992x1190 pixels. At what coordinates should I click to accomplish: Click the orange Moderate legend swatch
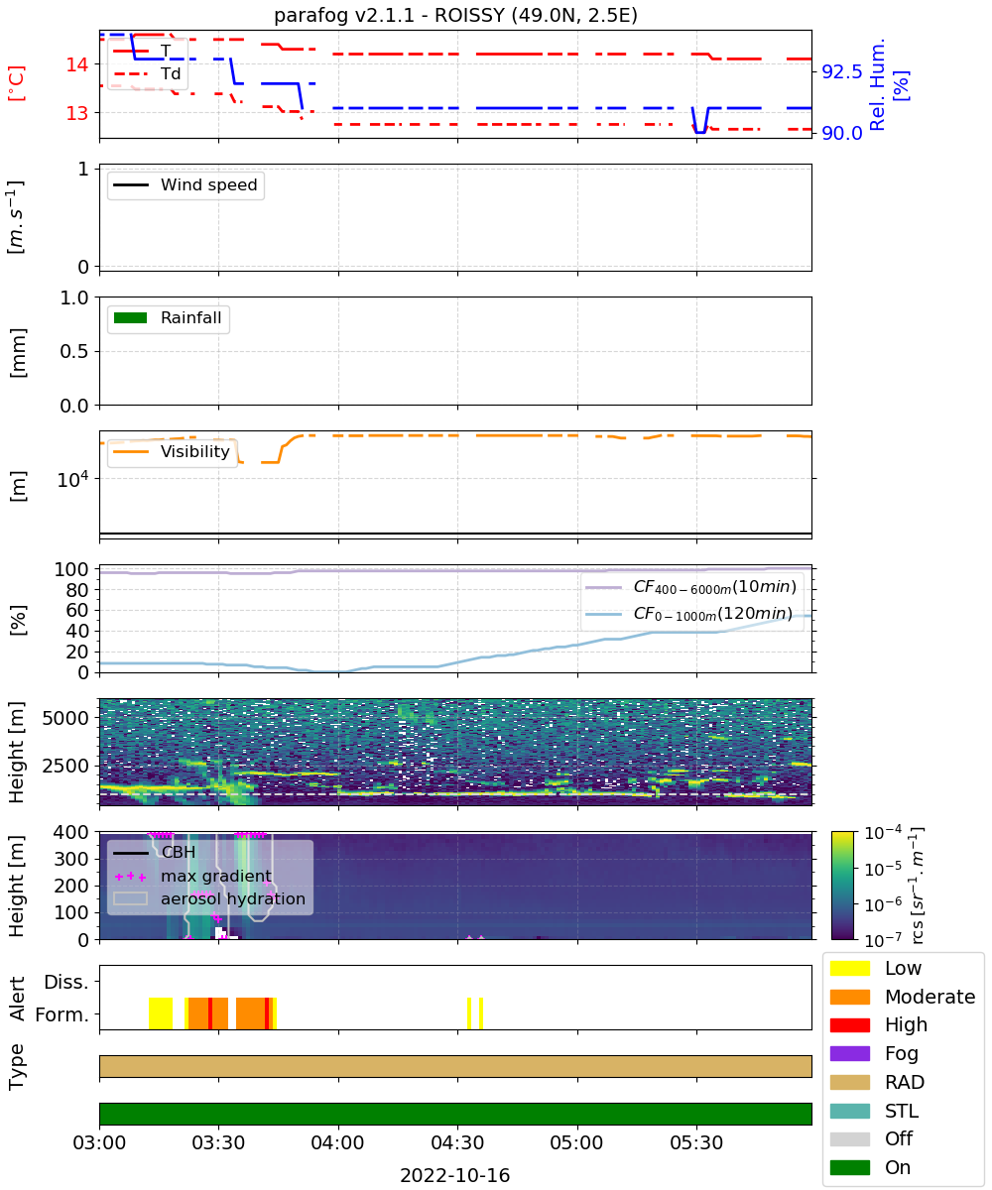[x=850, y=997]
